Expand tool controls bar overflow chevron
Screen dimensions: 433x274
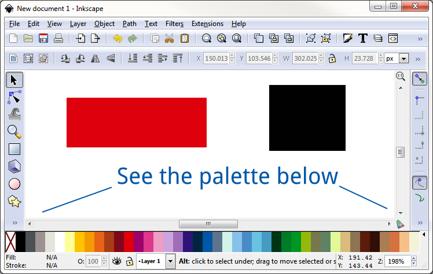point(418,59)
